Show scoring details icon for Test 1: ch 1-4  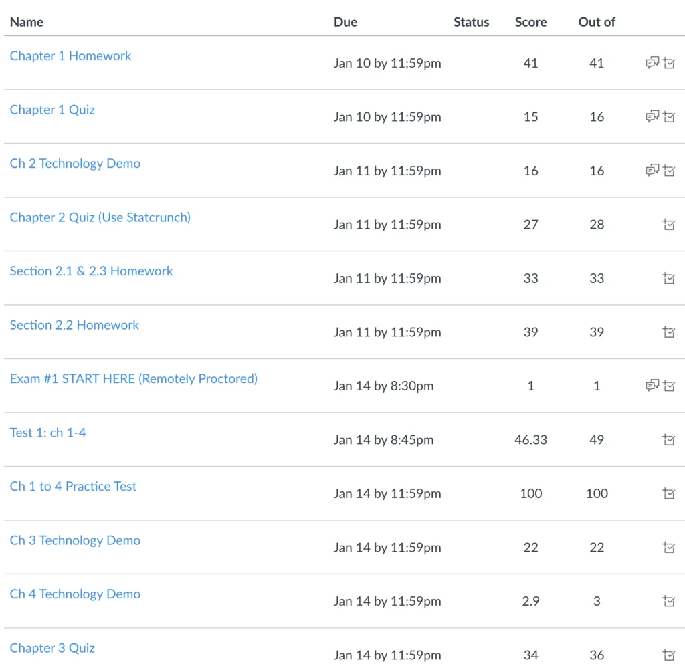tap(669, 439)
